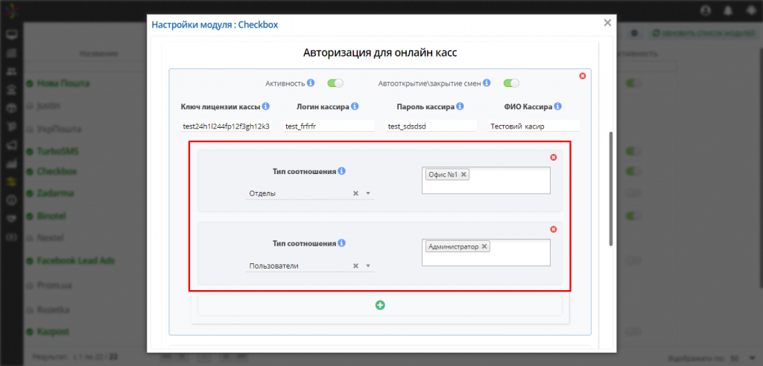
Task: Open УкрПошта module in list
Action: 59,129
